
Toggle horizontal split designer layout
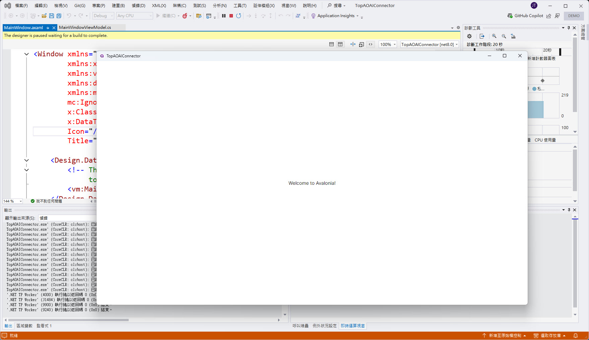pos(331,44)
